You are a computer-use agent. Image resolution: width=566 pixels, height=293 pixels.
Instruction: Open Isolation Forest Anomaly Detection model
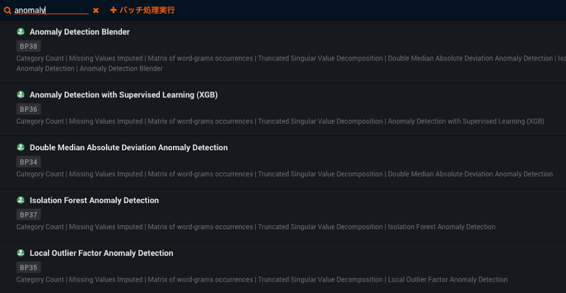[94, 201]
